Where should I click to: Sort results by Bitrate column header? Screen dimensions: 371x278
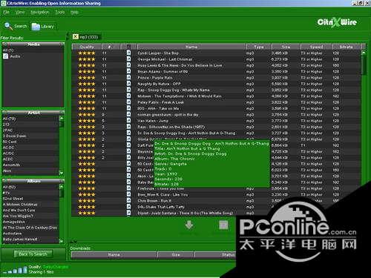pos(346,47)
